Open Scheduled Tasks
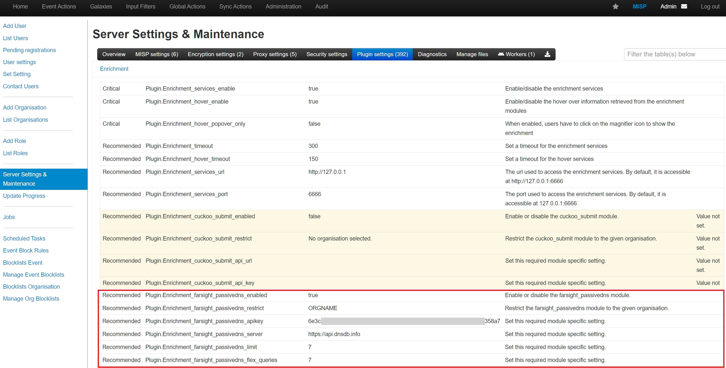This screenshot has height=368, width=726. coord(24,238)
